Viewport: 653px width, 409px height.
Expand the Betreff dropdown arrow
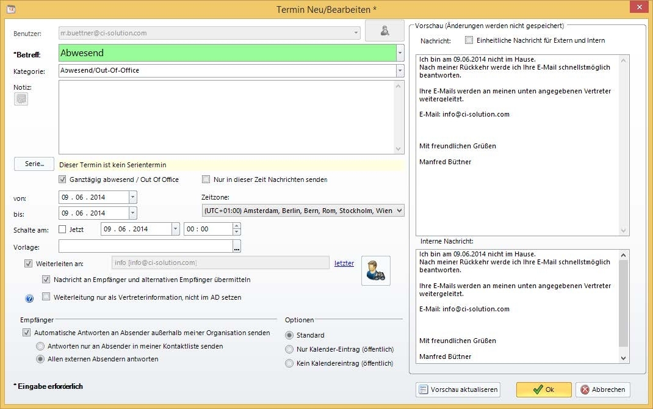(400, 53)
